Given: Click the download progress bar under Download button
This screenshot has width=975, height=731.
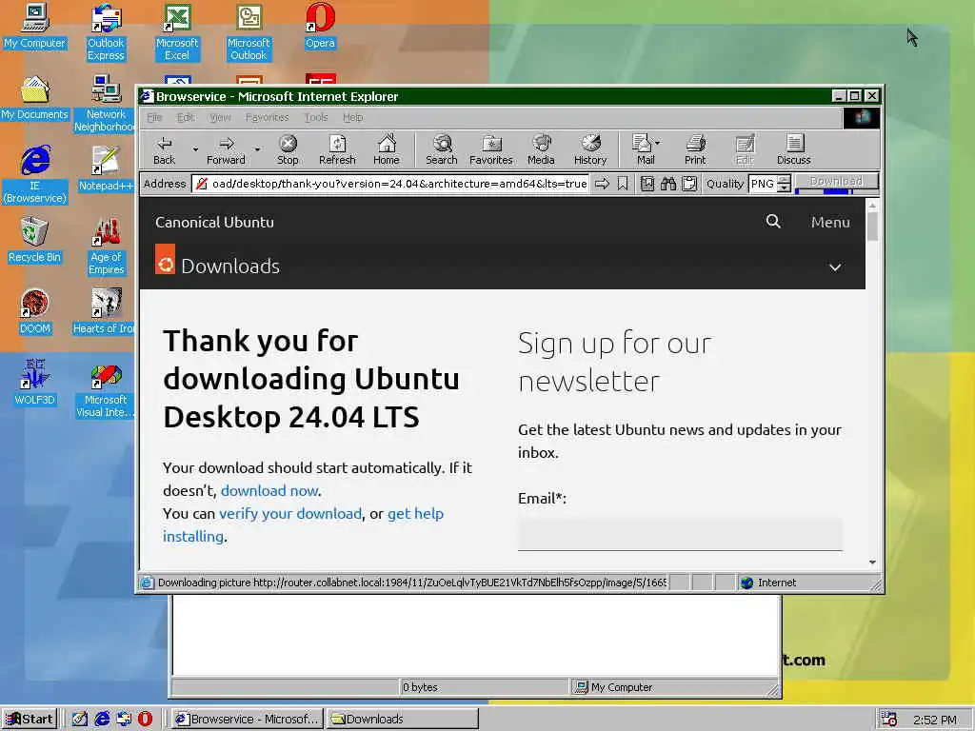Looking at the screenshot, I should point(836,191).
